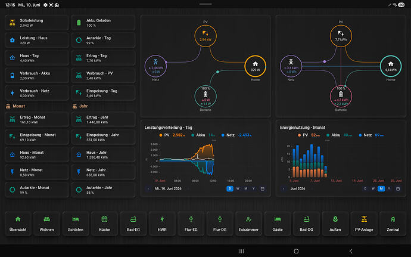This screenshot has width=411, height=257.
Task: Tap the Ertrag - Monat solar icon
Action: pos(13,119)
